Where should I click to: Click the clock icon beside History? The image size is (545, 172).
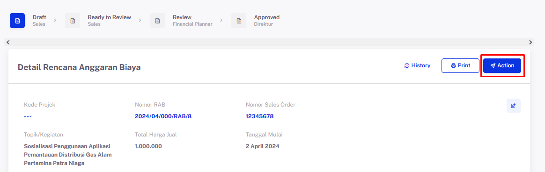[407, 65]
